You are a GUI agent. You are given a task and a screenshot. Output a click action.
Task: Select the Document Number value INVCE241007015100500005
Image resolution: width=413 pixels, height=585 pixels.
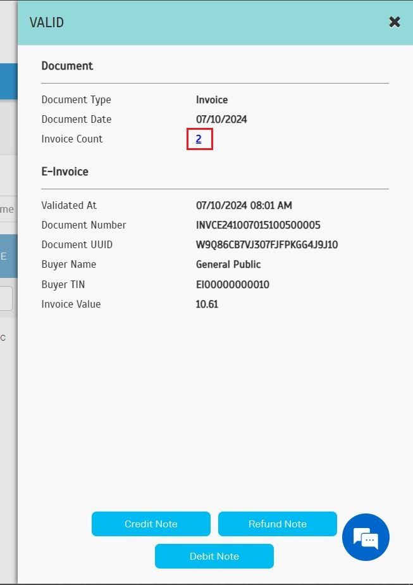pyautogui.click(x=258, y=225)
